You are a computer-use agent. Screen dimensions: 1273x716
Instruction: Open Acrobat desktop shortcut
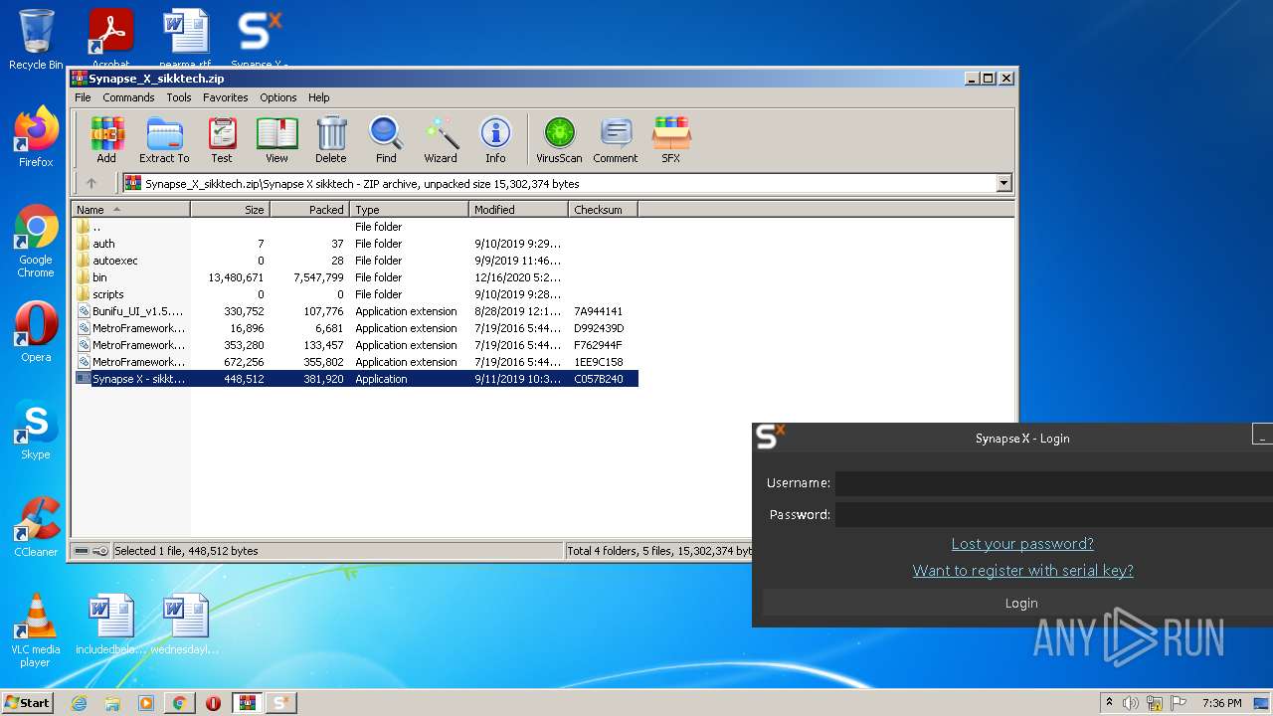[x=110, y=38]
